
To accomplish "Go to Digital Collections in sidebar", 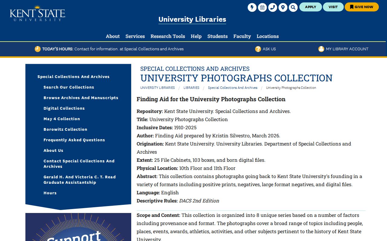I will 64,108.
